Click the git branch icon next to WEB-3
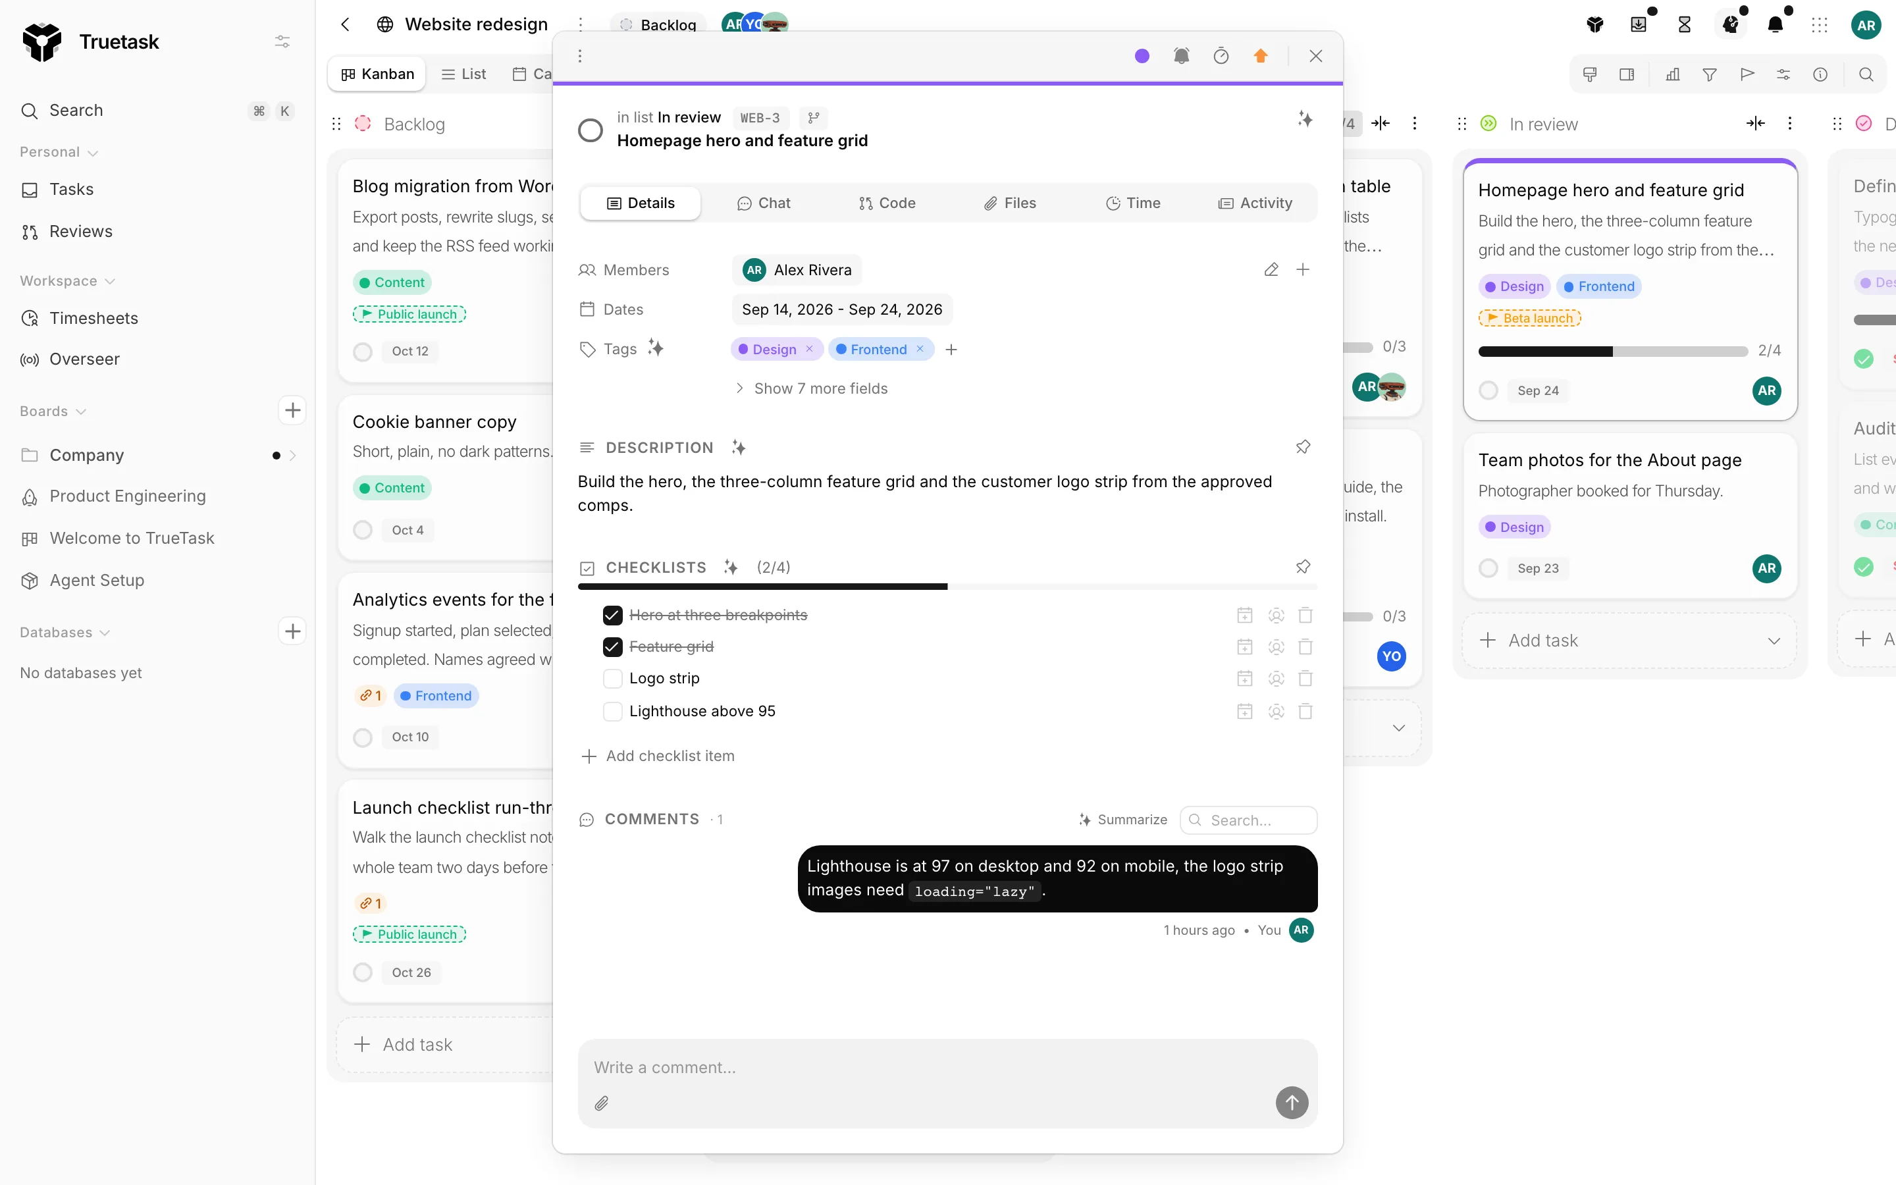 tap(814, 118)
